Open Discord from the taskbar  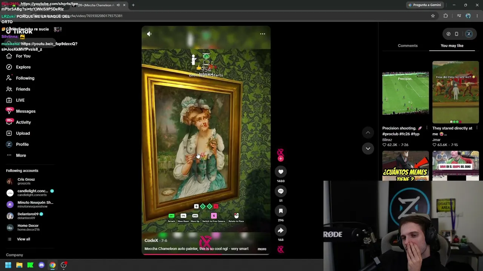point(42,265)
